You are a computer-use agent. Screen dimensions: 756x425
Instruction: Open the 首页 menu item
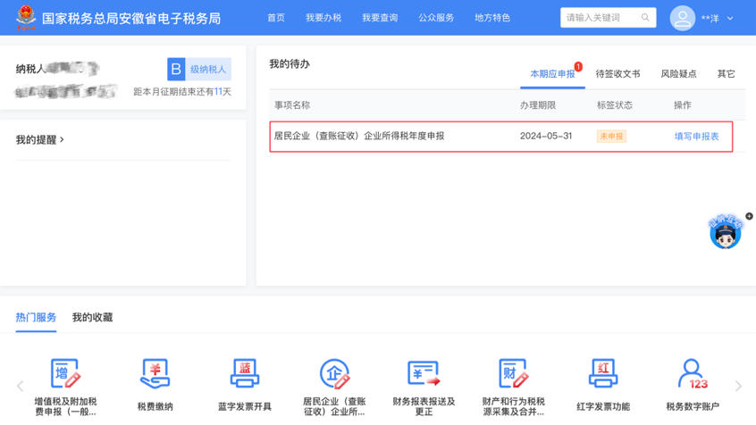click(276, 18)
